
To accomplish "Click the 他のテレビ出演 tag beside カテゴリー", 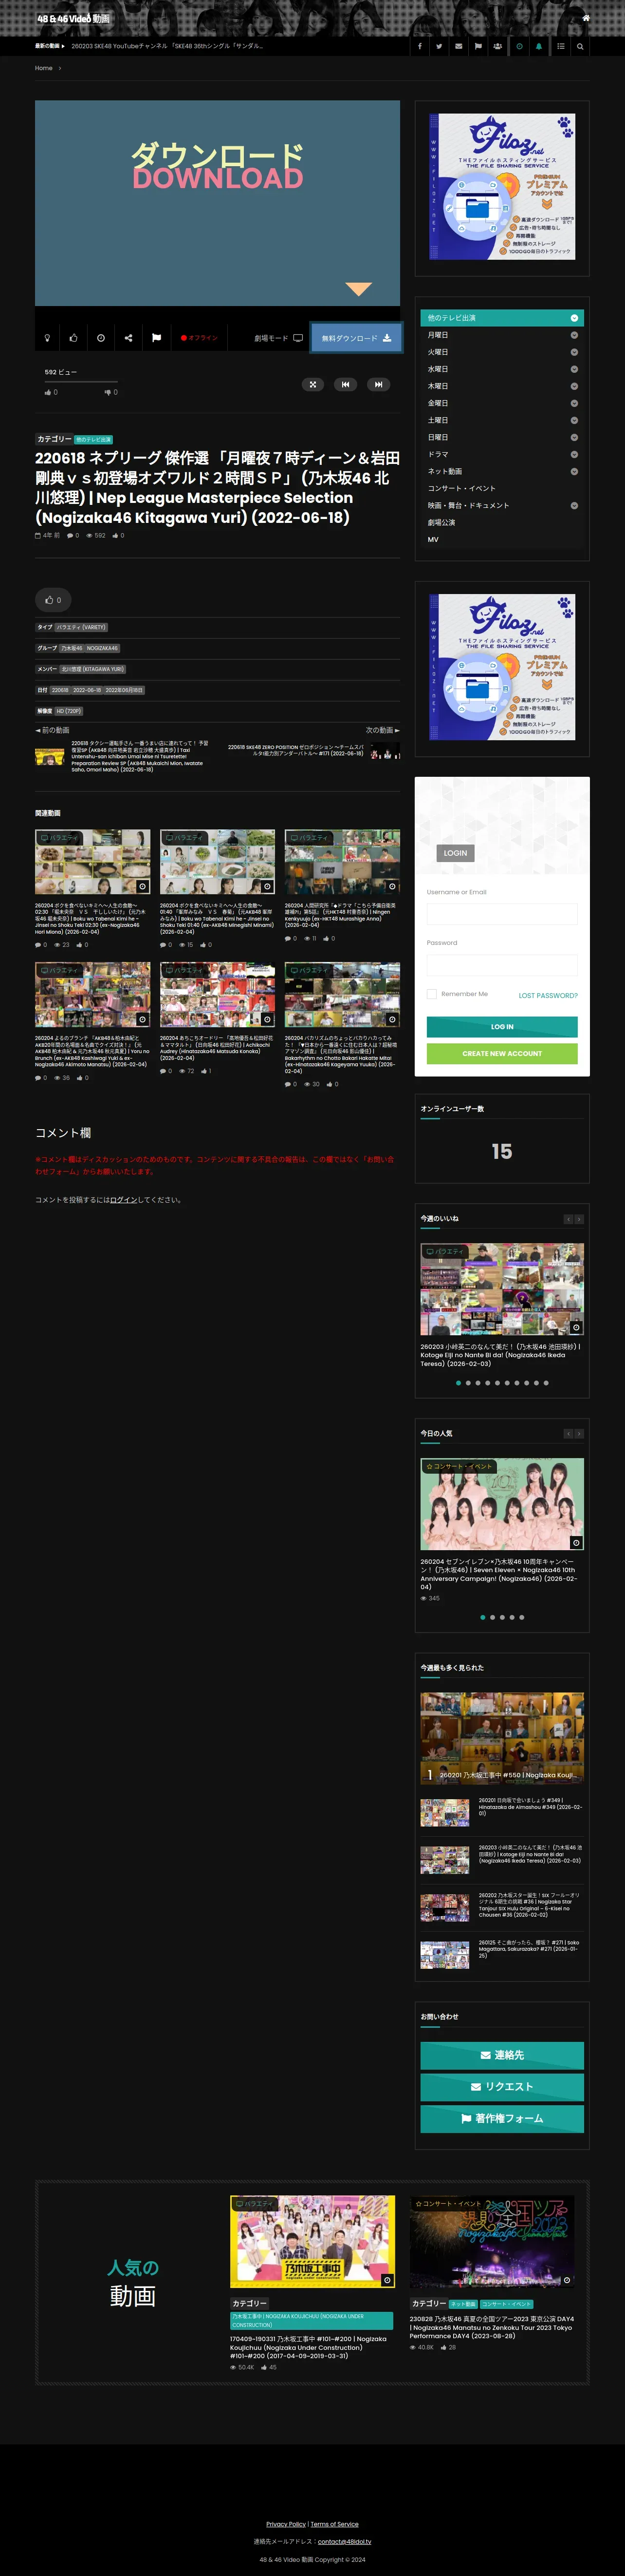I will (x=94, y=439).
